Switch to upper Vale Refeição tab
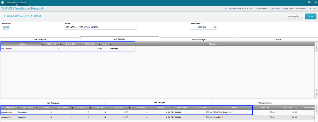The width and height of the screenshot is (318, 122). [x=119, y=39]
